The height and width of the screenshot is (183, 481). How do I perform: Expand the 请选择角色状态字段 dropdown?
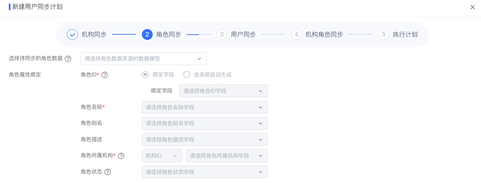pos(205,172)
